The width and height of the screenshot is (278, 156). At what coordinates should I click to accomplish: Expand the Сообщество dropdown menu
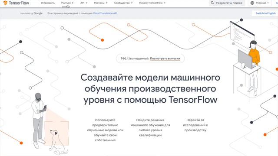coord(123,3)
